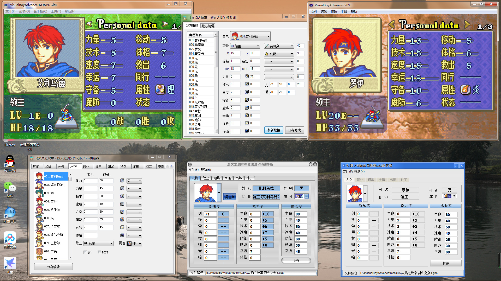Toggle 男主角 button in 烈火之剑 ROM editor
Image resolution: width=501 pixels, height=281 pixels.
point(230,197)
